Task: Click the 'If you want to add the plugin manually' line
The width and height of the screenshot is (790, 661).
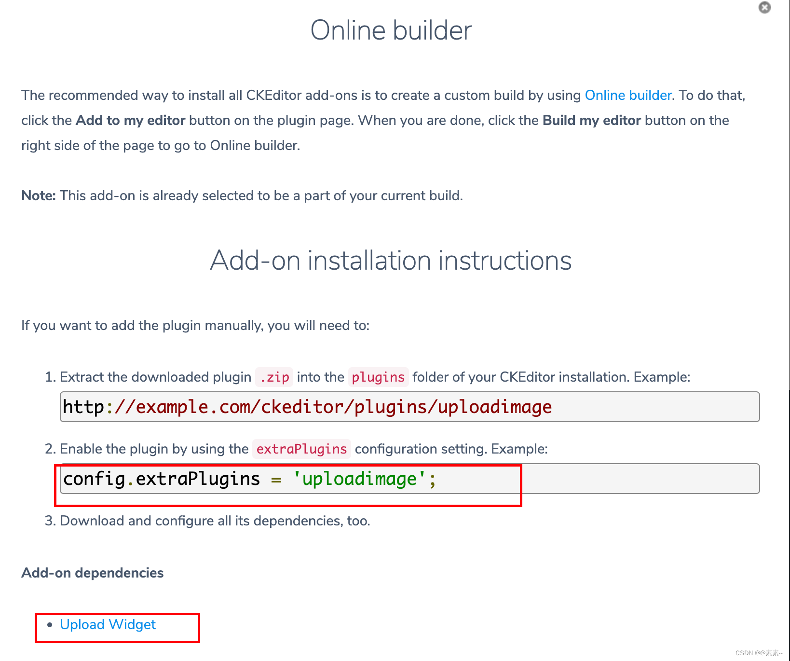Action: pyautogui.click(x=195, y=326)
